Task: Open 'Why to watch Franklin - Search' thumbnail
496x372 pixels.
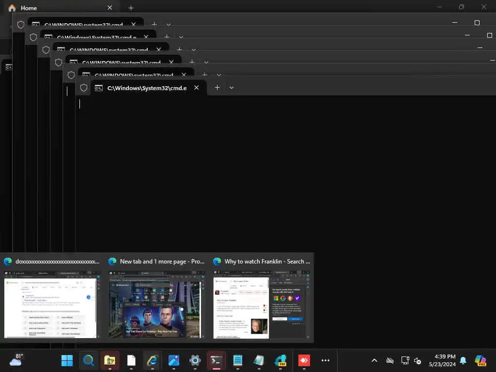Action: (261, 298)
